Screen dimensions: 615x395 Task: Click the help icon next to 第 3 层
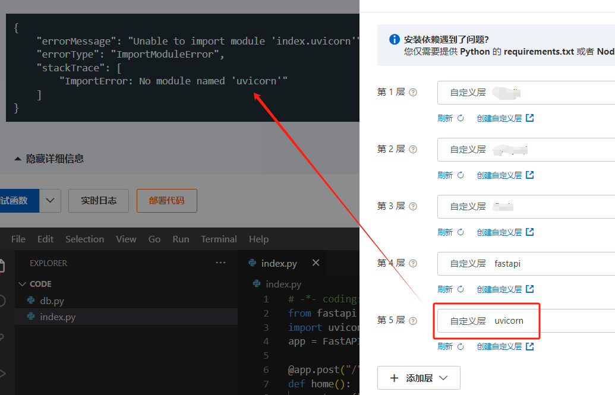coord(413,206)
